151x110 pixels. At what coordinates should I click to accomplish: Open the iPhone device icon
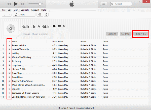(x=46, y=15)
